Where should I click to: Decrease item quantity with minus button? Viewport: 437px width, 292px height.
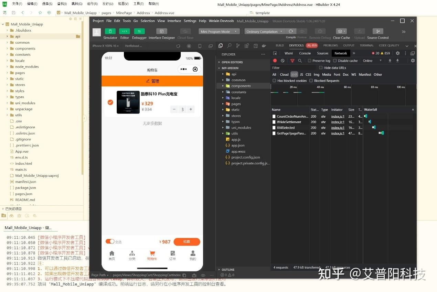click(x=174, y=109)
